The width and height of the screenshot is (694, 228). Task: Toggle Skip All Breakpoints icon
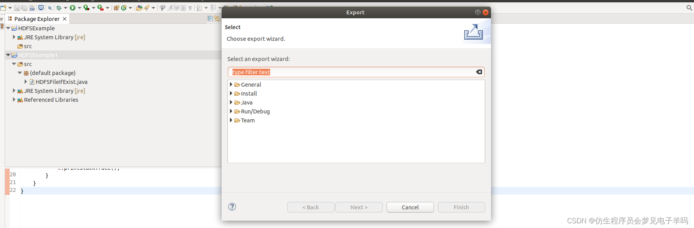click(50, 8)
